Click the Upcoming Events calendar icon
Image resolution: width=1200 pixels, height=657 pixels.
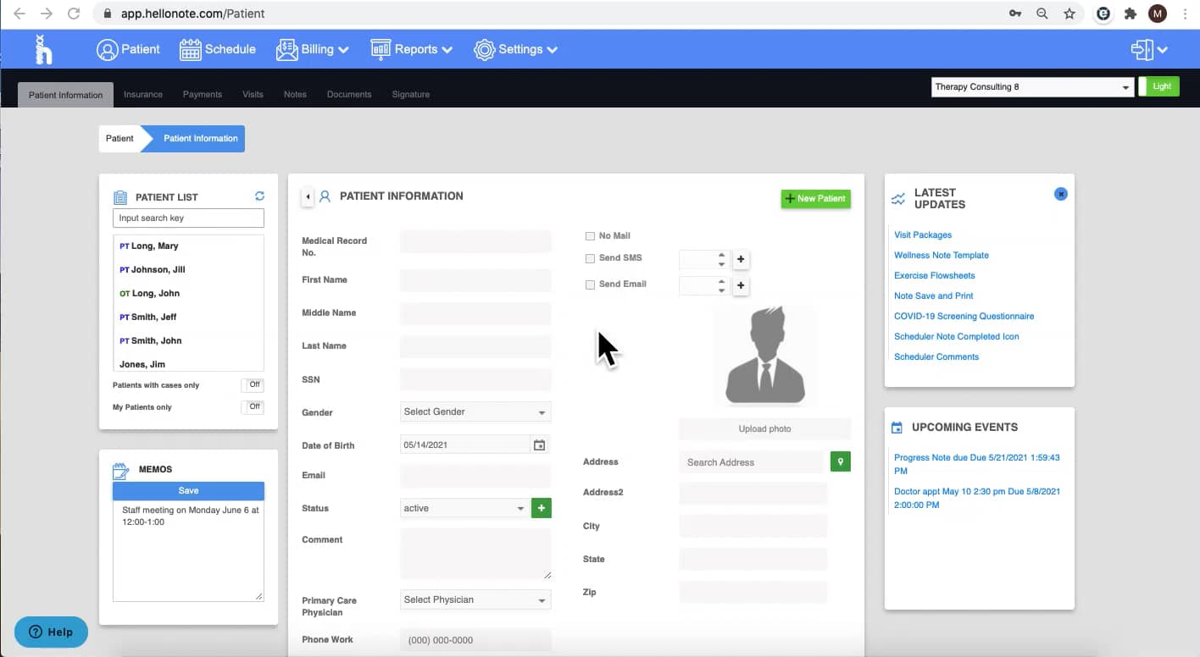coord(897,428)
